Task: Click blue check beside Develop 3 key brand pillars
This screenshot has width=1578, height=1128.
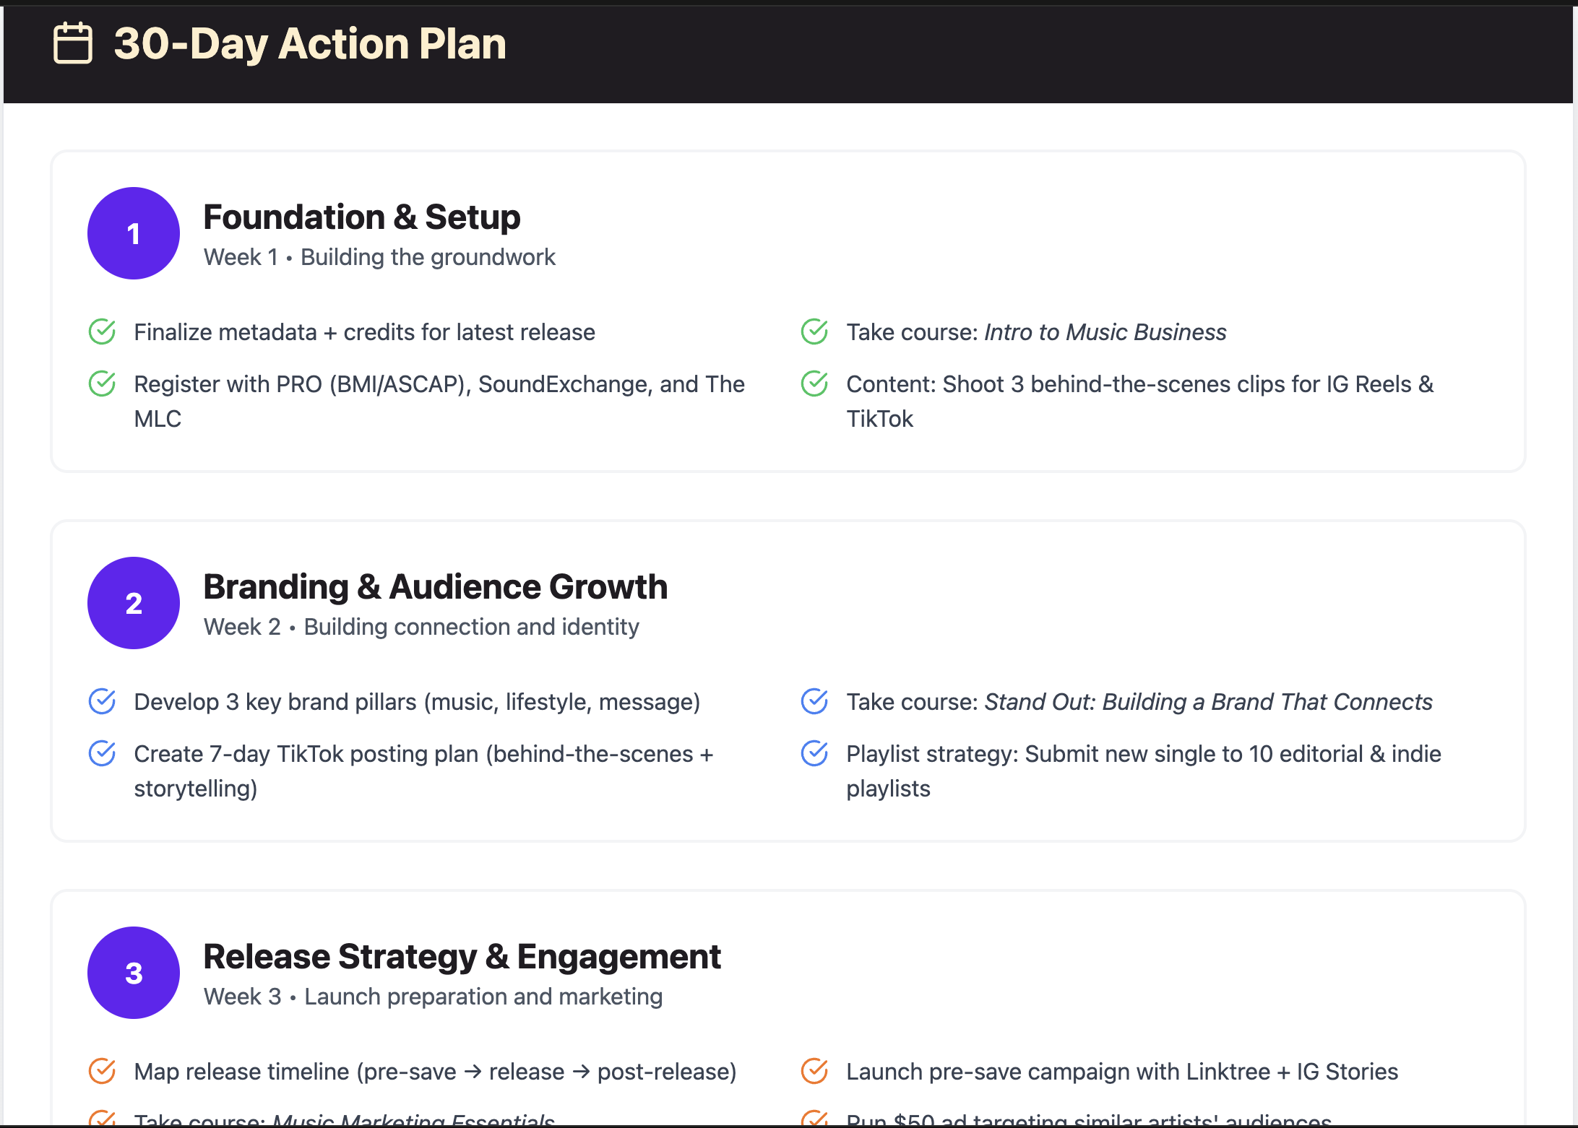Action: pyautogui.click(x=102, y=702)
